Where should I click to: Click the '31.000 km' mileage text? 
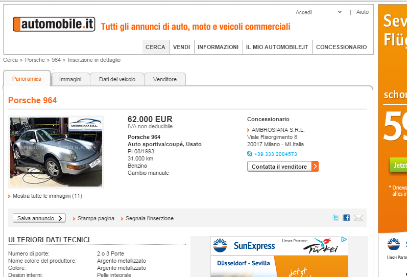(140, 158)
